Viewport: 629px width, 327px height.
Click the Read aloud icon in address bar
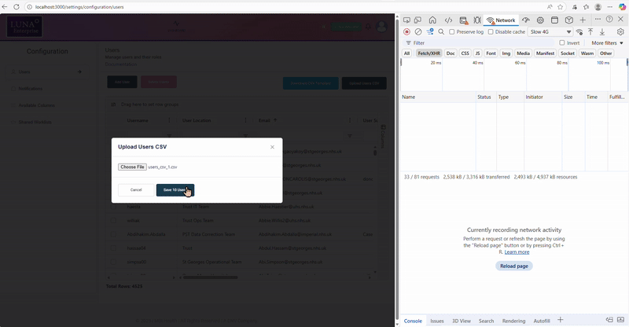click(550, 7)
